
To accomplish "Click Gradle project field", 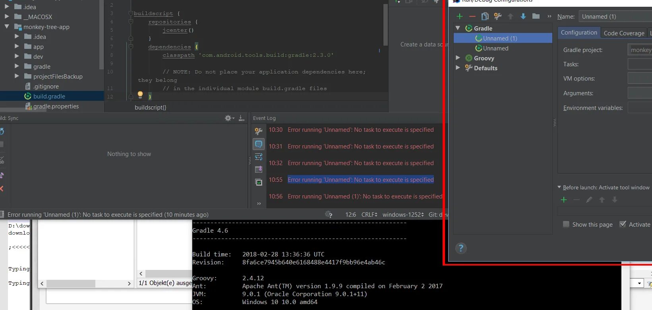I will (640, 50).
